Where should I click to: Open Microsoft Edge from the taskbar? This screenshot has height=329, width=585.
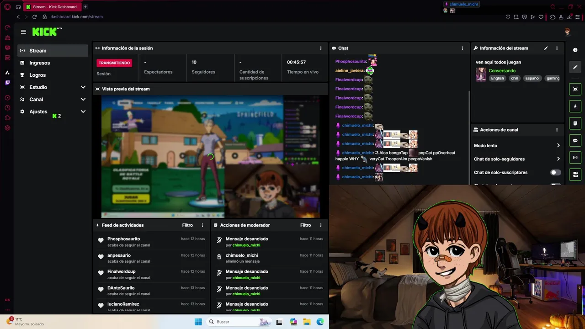click(x=320, y=322)
